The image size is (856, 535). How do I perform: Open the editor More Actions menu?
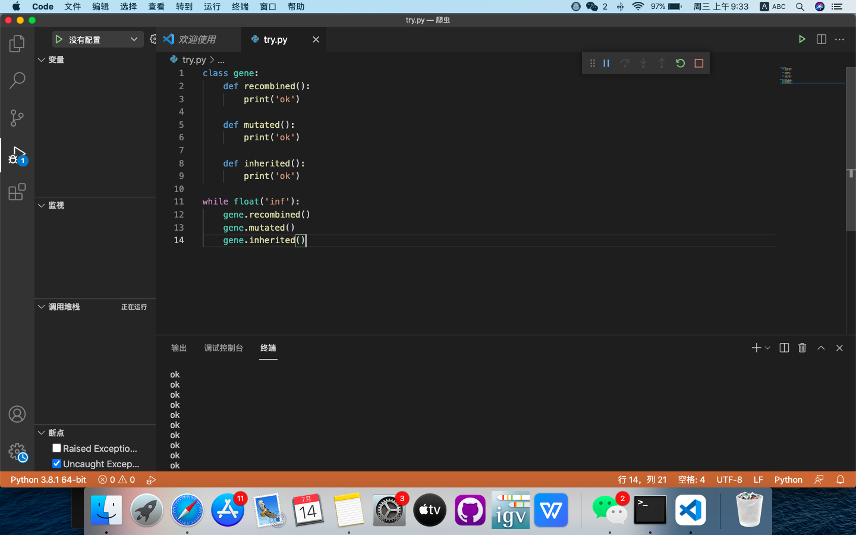839,39
